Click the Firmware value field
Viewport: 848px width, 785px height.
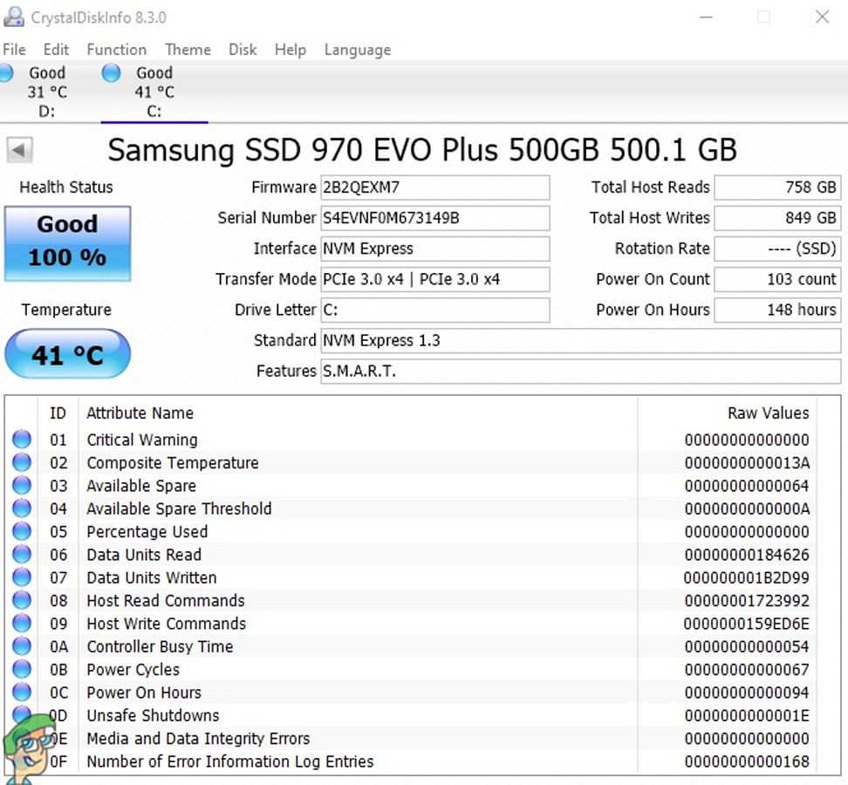click(x=435, y=188)
